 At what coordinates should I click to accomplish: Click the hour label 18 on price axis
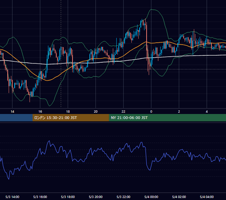[68, 112]
